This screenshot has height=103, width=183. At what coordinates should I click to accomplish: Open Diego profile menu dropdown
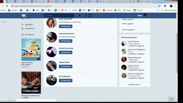tap(143, 15)
